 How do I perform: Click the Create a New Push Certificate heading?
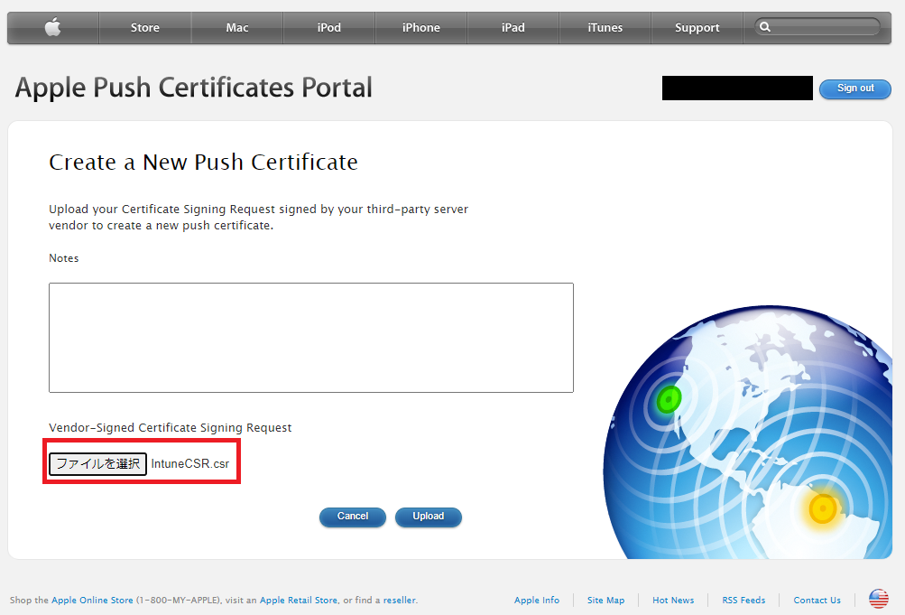point(203,163)
